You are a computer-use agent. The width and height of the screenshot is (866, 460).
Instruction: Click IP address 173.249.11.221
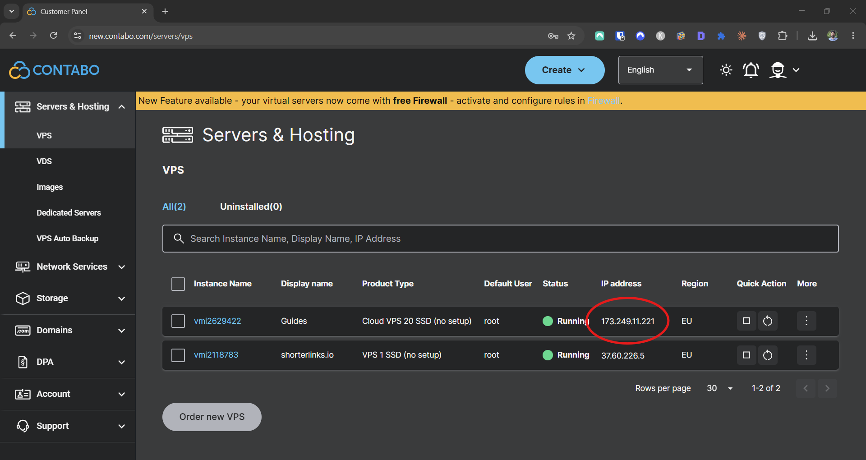[628, 321]
